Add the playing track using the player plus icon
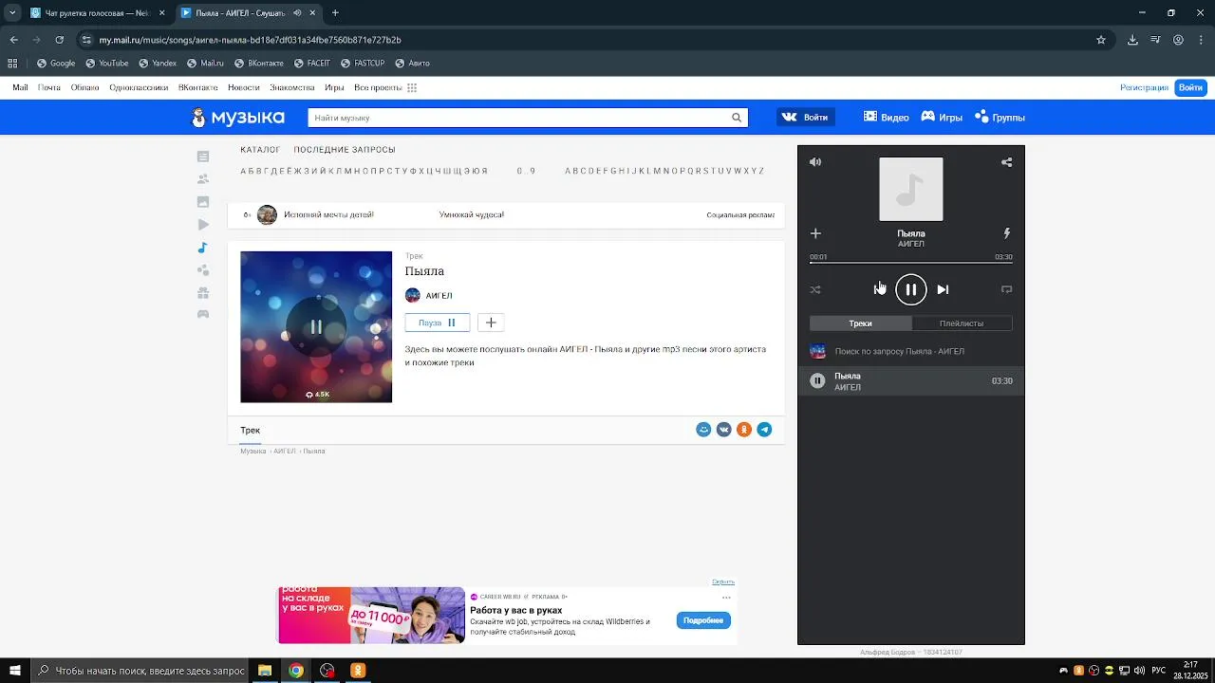 815,233
